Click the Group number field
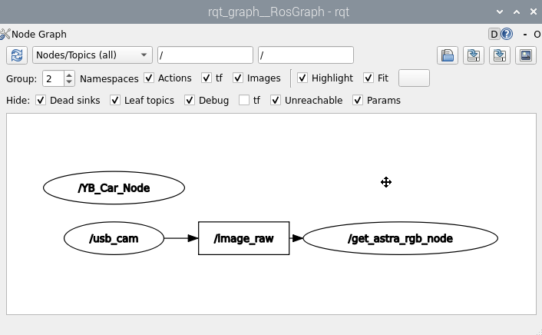Image resolution: width=542 pixels, height=335 pixels. pyautogui.click(x=54, y=78)
